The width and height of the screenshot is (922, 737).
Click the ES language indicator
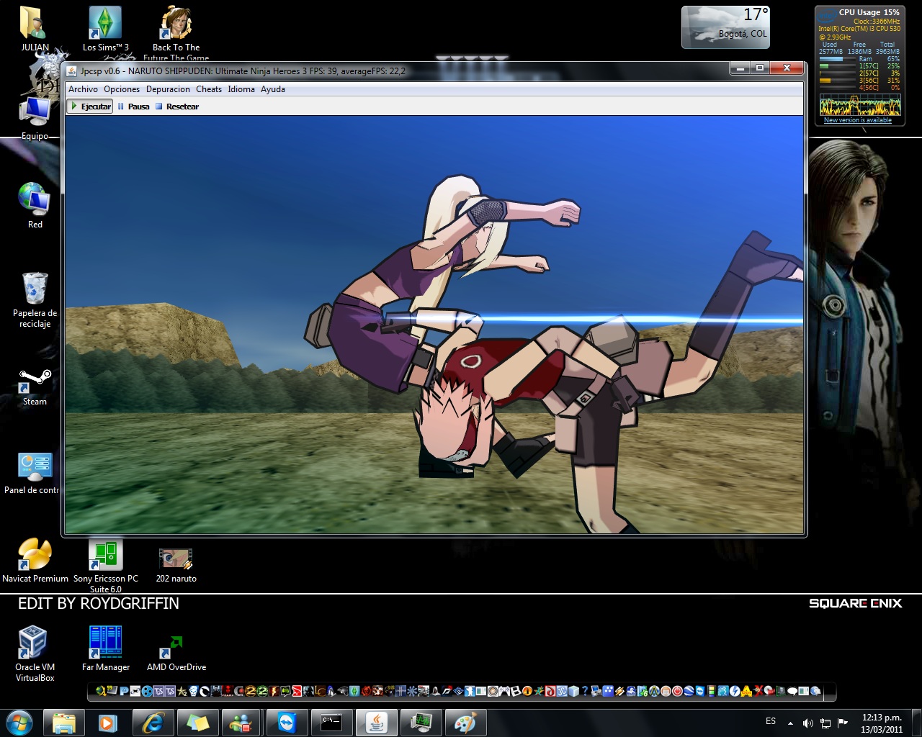tap(771, 721)
